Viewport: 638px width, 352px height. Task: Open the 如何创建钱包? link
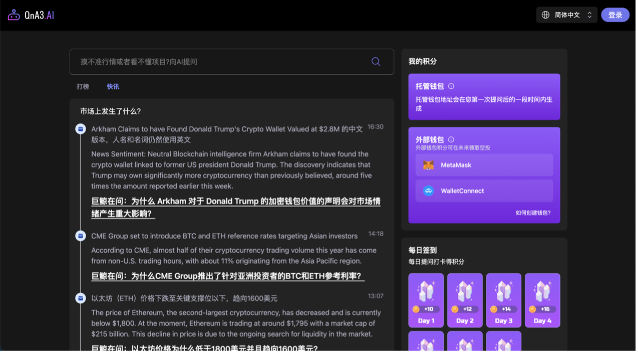coord(533,213)
